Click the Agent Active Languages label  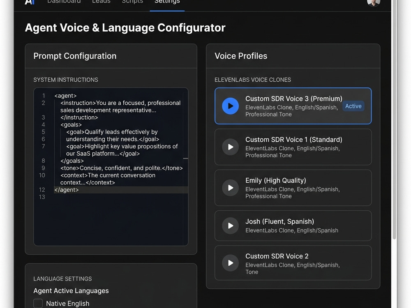tap(71, 291)
